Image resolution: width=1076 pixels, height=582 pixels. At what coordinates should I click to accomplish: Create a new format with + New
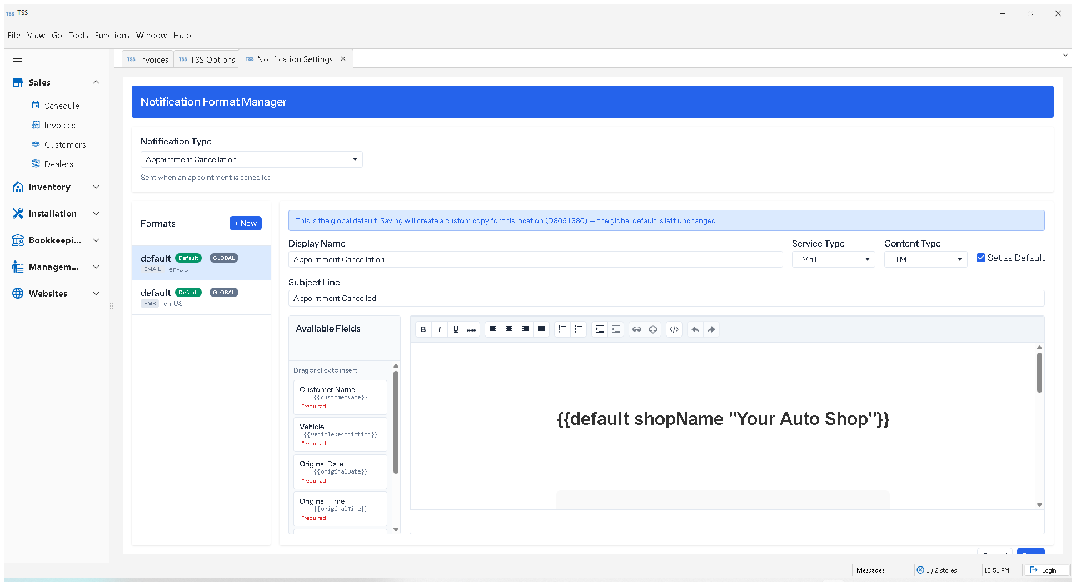pyautogui.click(x=245, y=223)
